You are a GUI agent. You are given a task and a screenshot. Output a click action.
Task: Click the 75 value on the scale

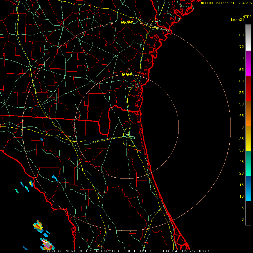(241, 46)
